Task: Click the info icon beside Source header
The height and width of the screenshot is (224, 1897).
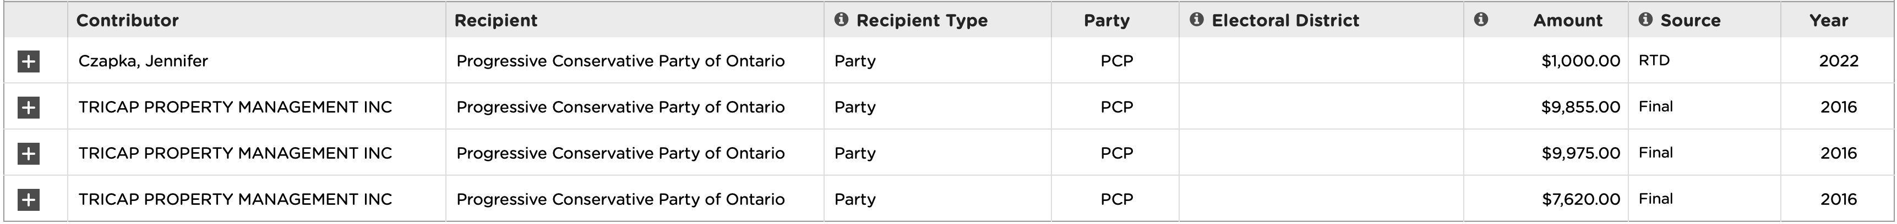Action: 1645,20
